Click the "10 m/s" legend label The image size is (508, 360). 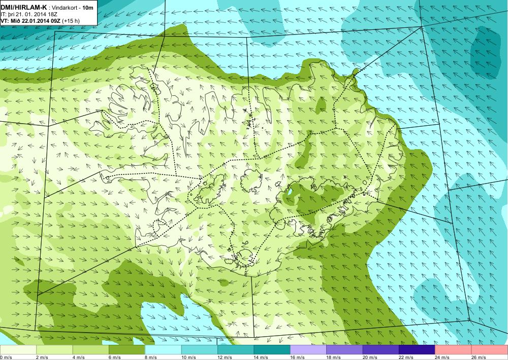click(x=188, y=357)
